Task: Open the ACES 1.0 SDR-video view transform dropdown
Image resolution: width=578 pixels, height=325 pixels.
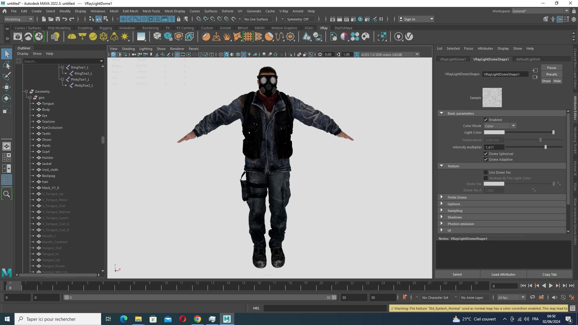Action: (390, 54)
